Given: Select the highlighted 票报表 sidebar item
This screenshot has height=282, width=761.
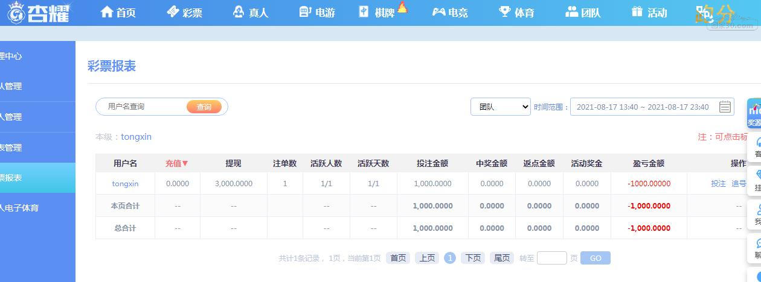Looking at the screenshot, I should point(37,178).
